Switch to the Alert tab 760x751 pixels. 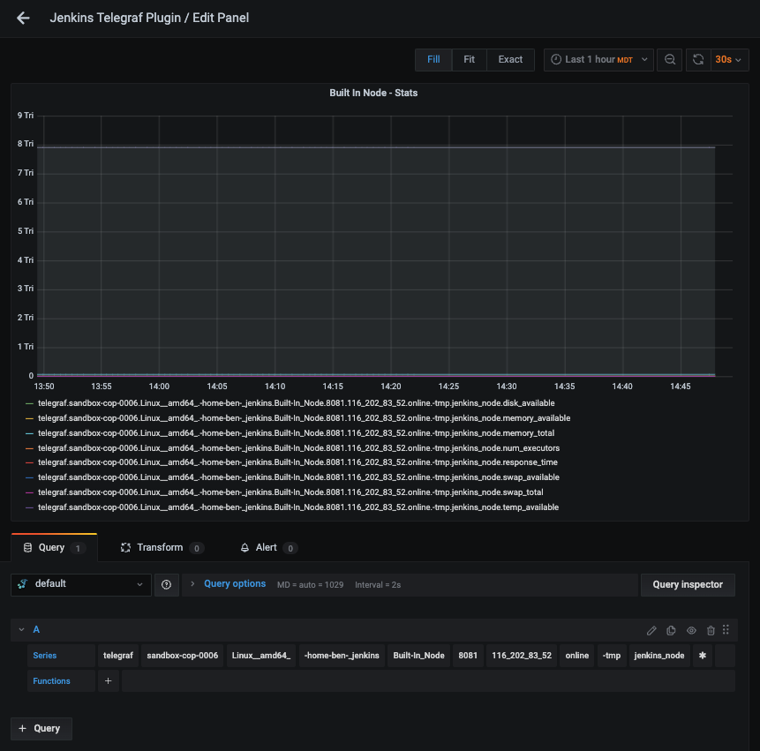point(268,547)
